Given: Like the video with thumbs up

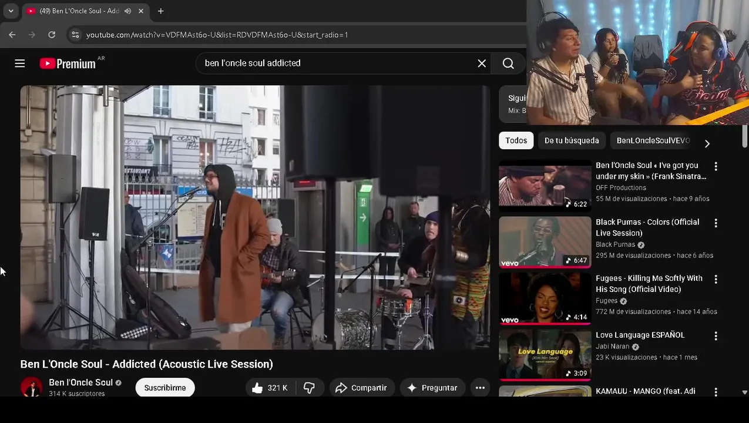Looking at the screenshot, I should tap(269, 388).
